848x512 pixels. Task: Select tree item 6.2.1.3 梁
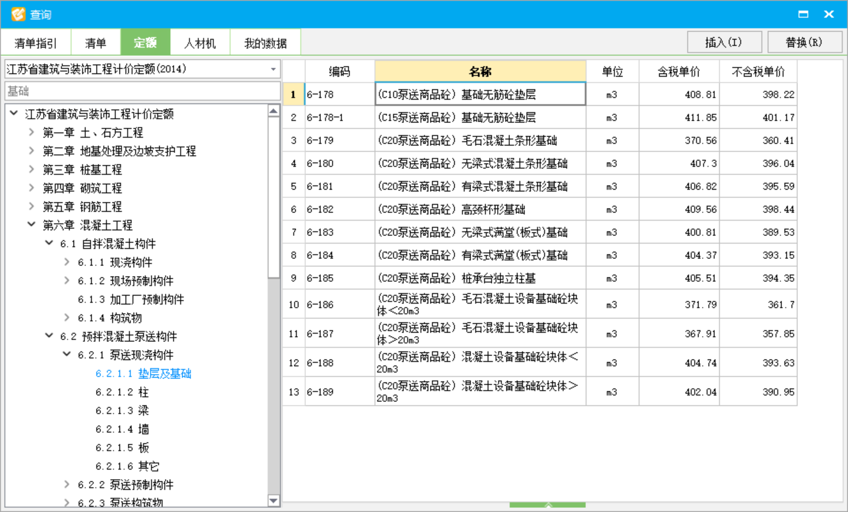(x=122, y=411)
